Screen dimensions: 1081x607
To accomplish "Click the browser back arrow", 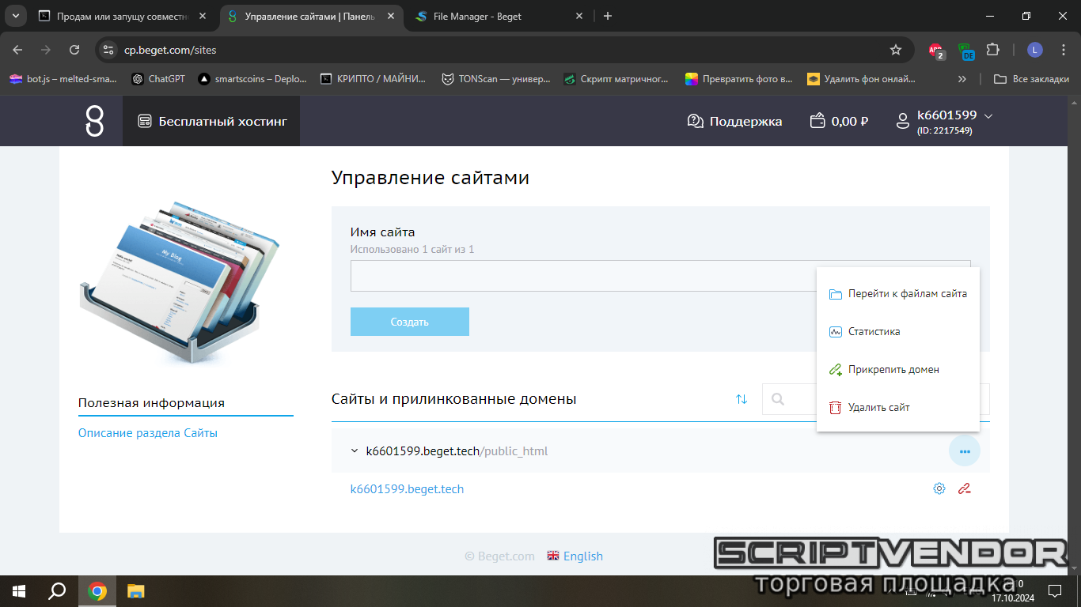I will [x=18, y=50].
